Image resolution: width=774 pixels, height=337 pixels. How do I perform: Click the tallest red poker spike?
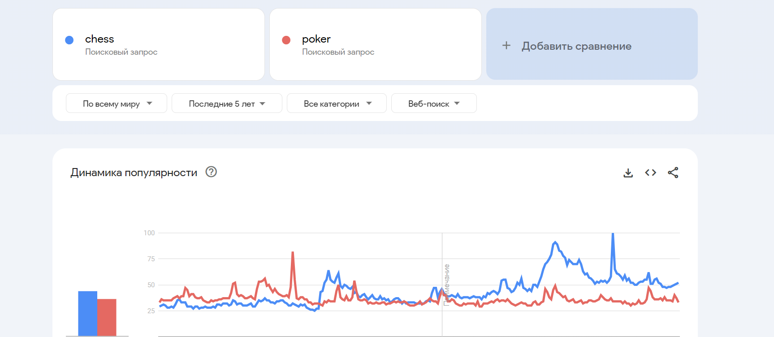(x=293, y=253)
